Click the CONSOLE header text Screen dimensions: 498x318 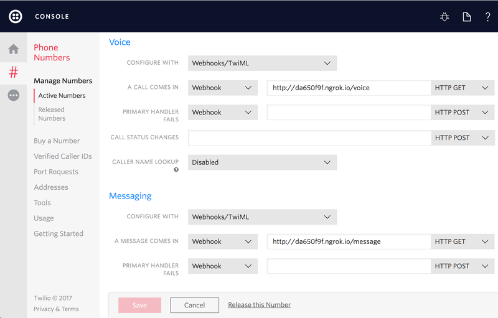point(52,17)
